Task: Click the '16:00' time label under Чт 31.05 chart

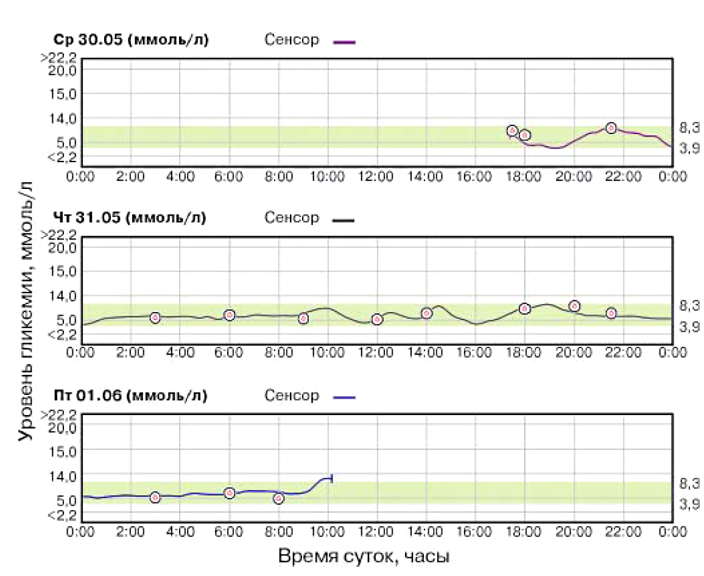Action: click(474, 352)
